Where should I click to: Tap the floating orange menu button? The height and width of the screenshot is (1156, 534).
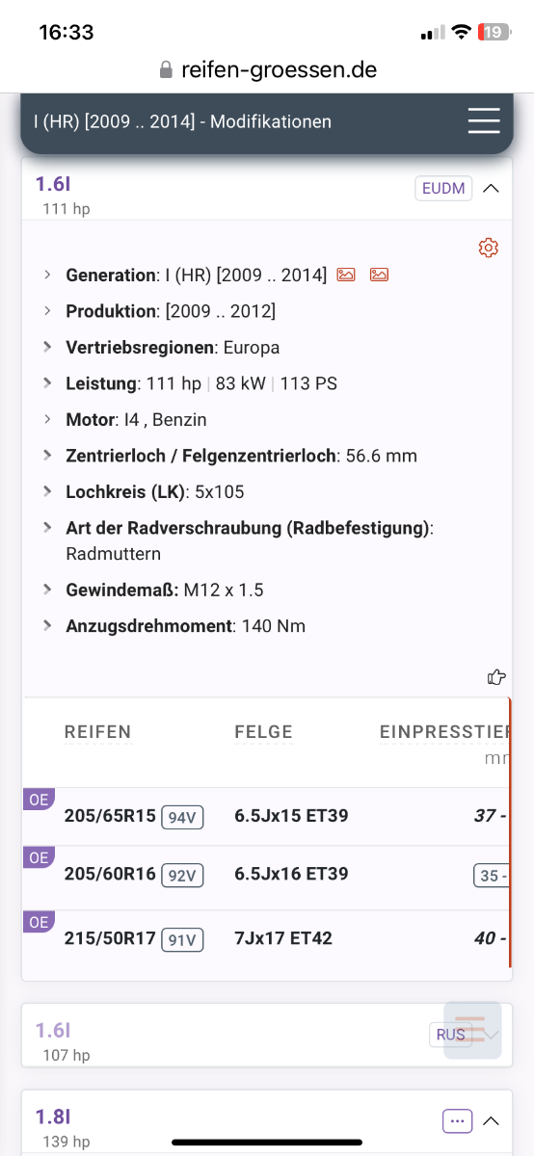(x=472, y=1031)
